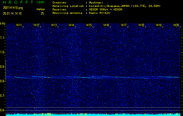The height and width of the screenshot is (116, 183).
Task: Click the cyan signal level bar at bottom
Action: pyautogui.click(x=93, y=115)
